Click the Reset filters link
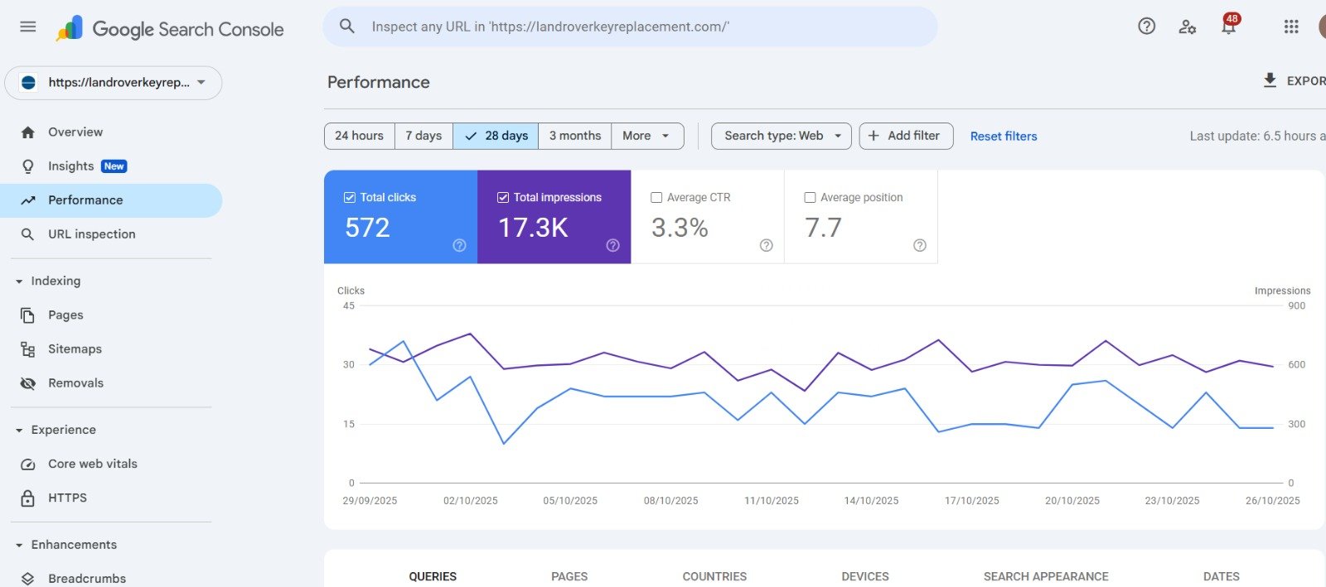 [1003, 136]
